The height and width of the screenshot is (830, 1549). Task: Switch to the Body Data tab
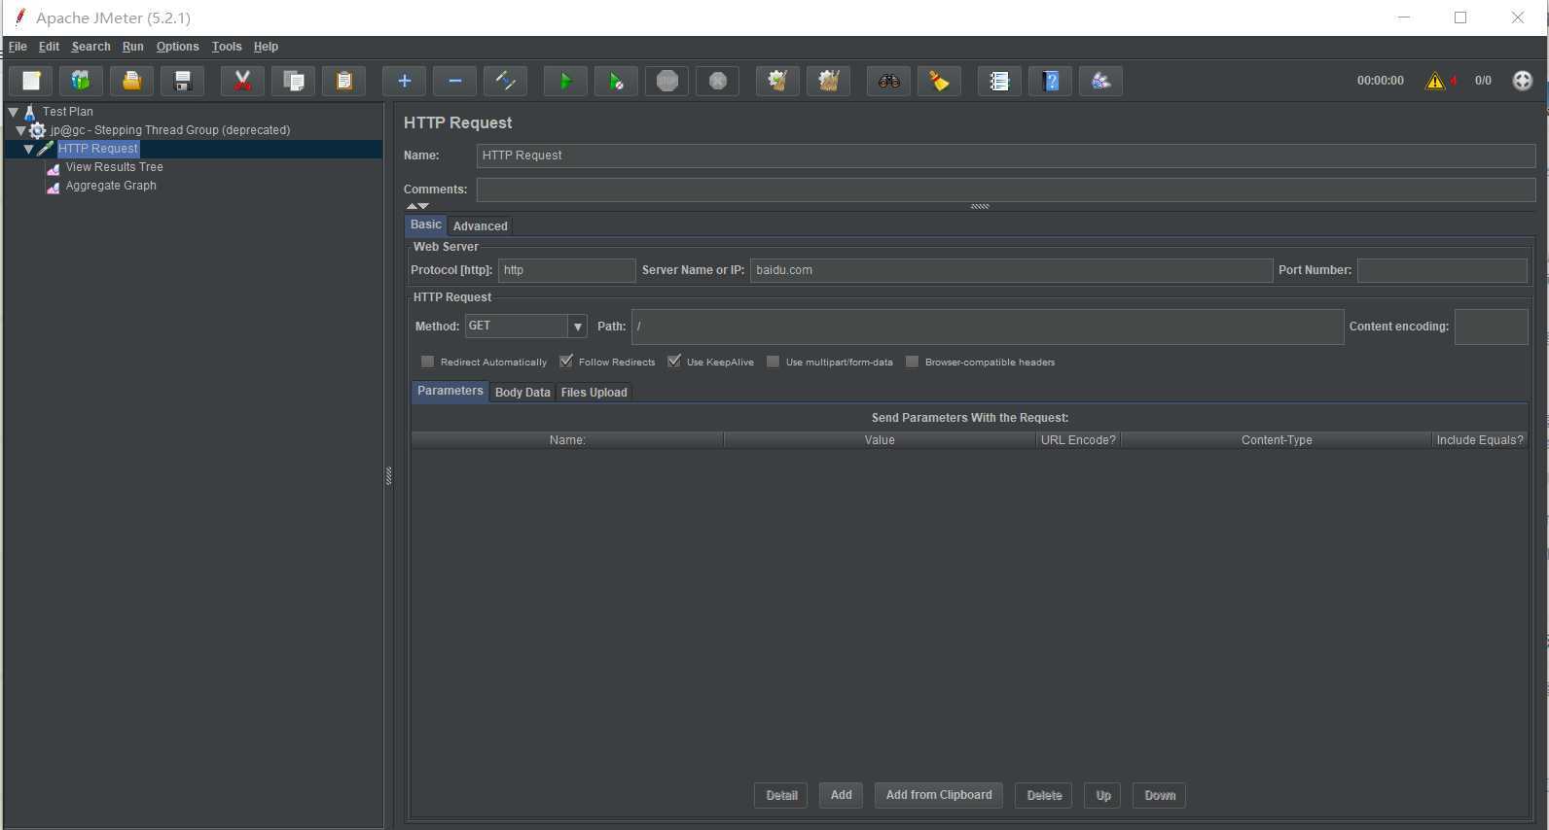[522, 392]
